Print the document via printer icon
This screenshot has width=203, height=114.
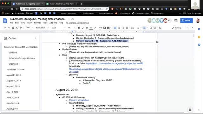click(x=13, y=28)
